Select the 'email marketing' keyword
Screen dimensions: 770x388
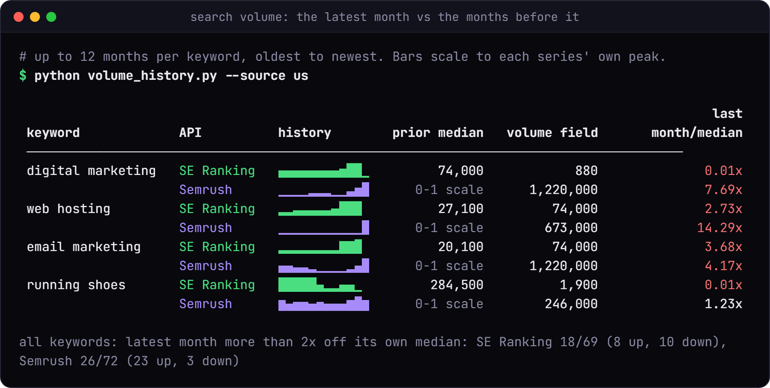point(84,247)
